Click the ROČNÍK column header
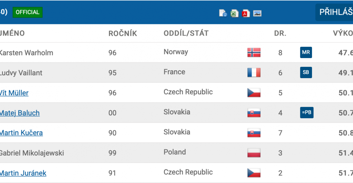 [123, 33]
